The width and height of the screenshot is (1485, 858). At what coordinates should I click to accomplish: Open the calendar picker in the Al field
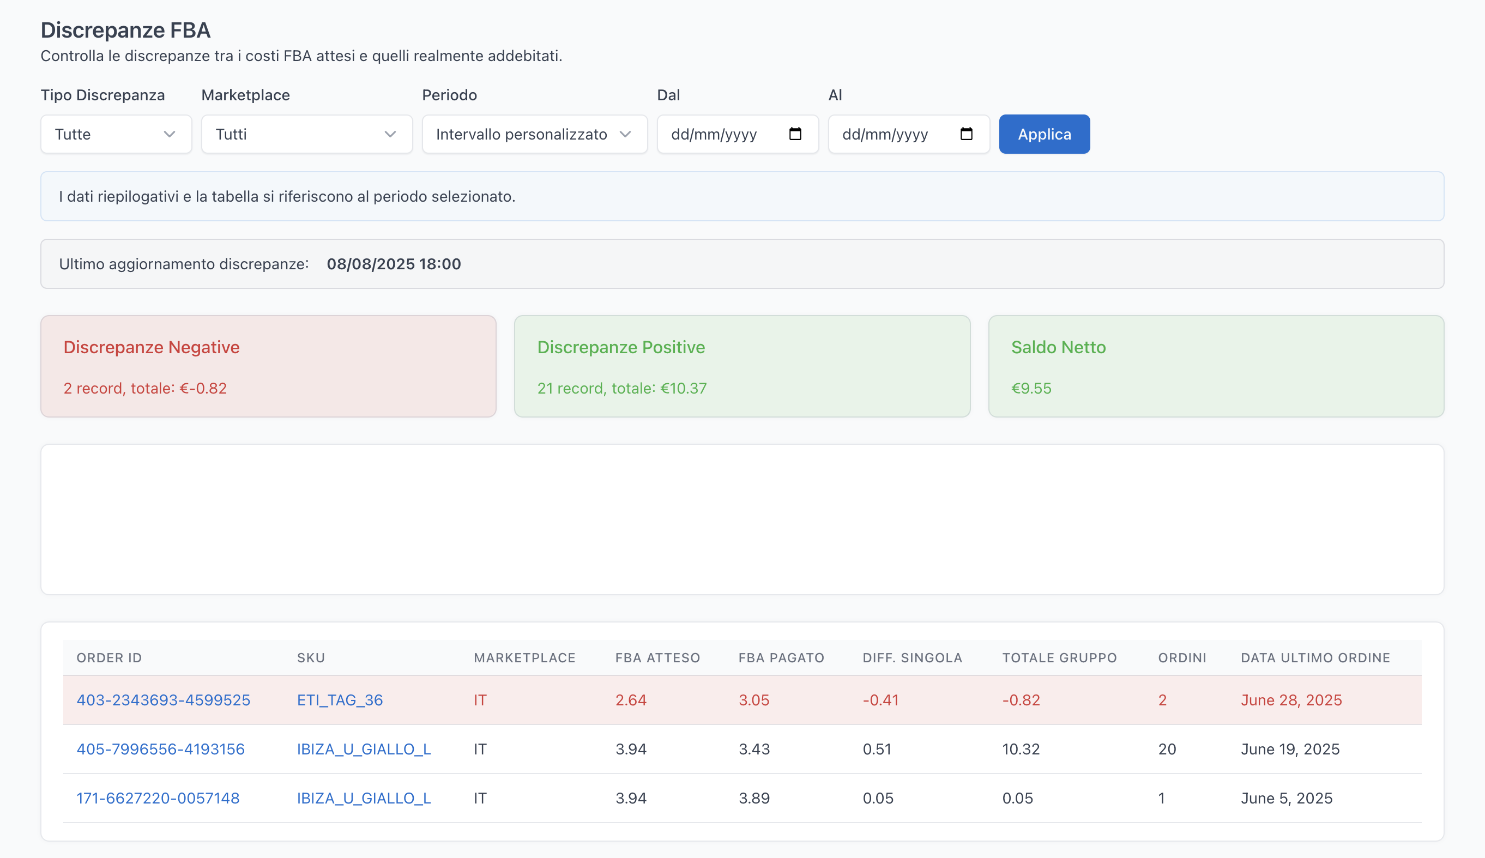coord(967,134)
